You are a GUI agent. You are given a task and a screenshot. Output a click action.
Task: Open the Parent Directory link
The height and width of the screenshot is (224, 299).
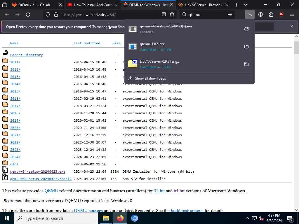click(27, 55)
